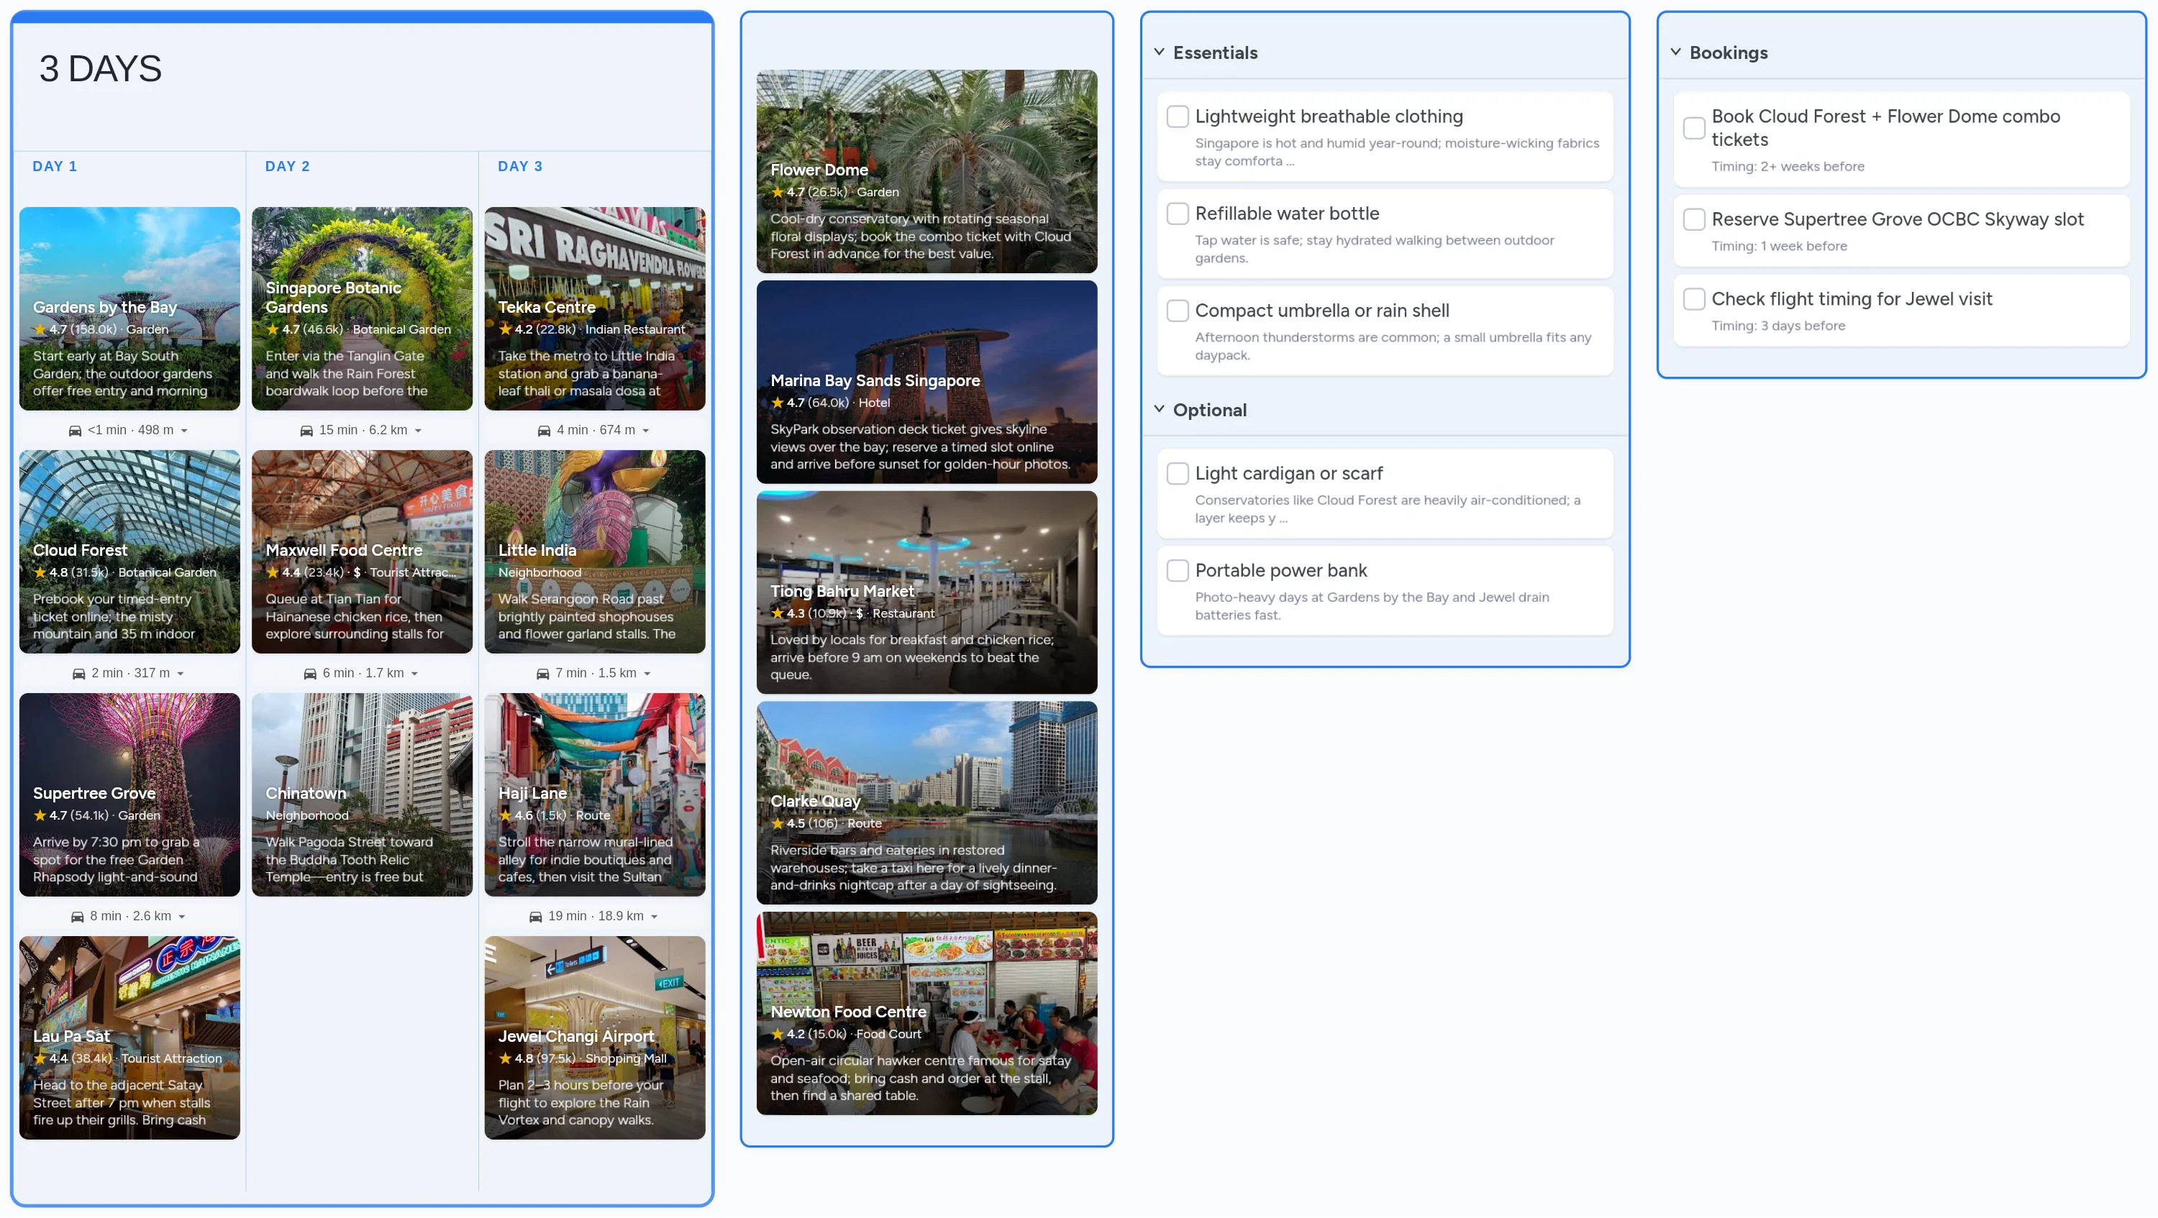Click the Optional section heading
The height and width of the screenshot is (1218, 2158).
tap(1210, 410)
